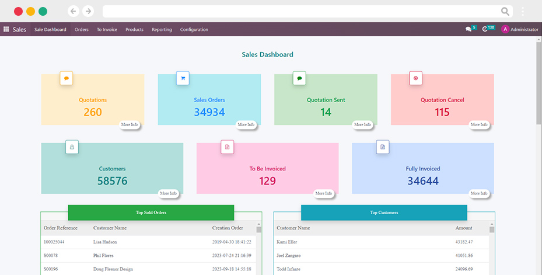Select order S00078 row
The width and height of the screenshot is (542, 275).
pyautogui.click(x=148, y=256)
